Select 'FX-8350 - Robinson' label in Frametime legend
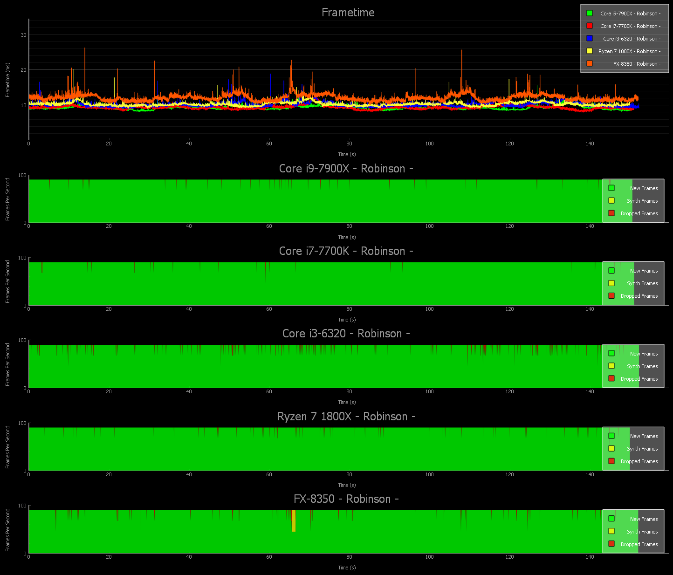Screen dimensions: 673x575 637,64
